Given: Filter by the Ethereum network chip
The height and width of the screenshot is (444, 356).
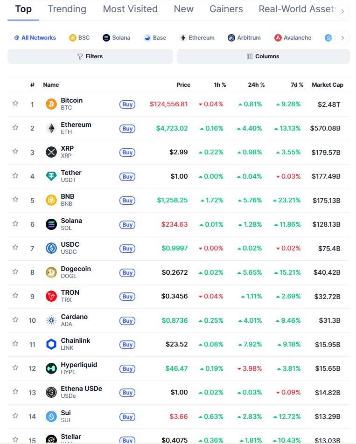Looking at the screenshot, I should pyautogui.click(x=197, y=38).
